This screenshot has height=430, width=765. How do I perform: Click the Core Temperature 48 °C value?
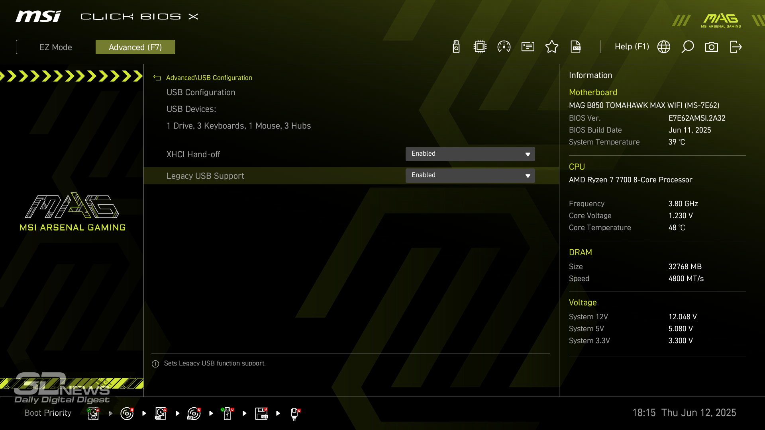(x=677, y=228)
